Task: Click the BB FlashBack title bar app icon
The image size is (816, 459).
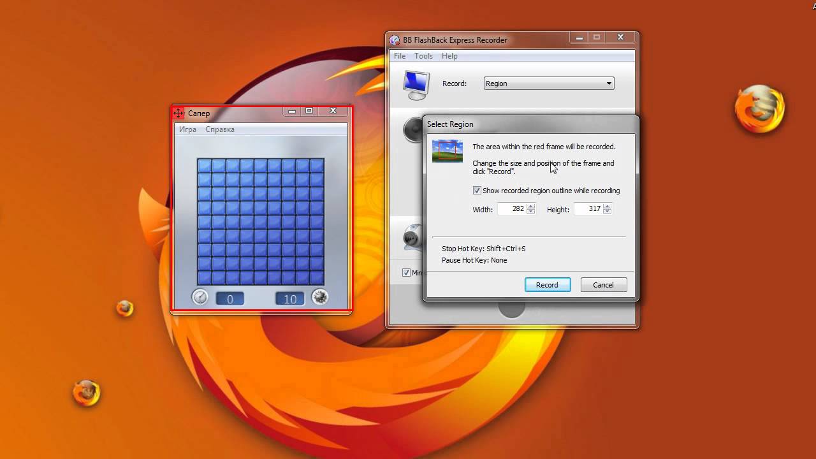Action: tap(395, 40)
